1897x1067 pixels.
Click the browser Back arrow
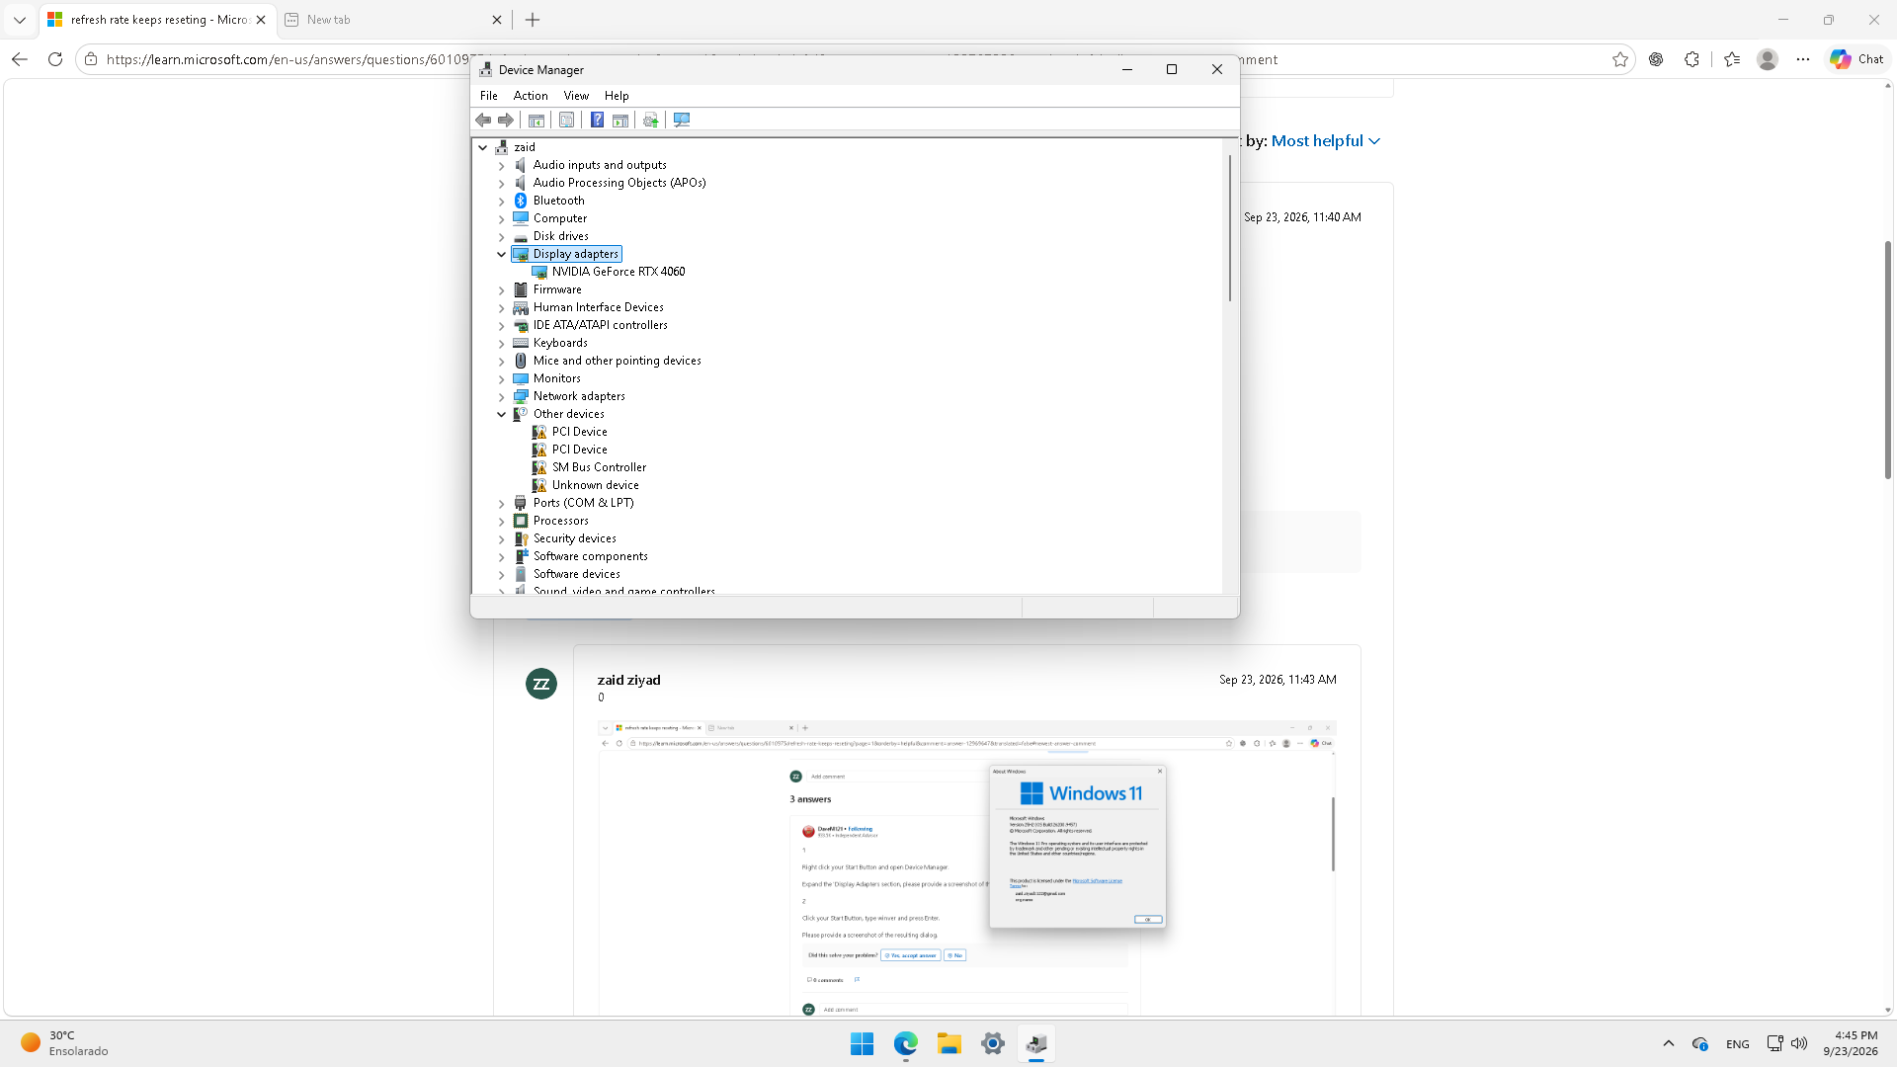[x=20, y=59]
